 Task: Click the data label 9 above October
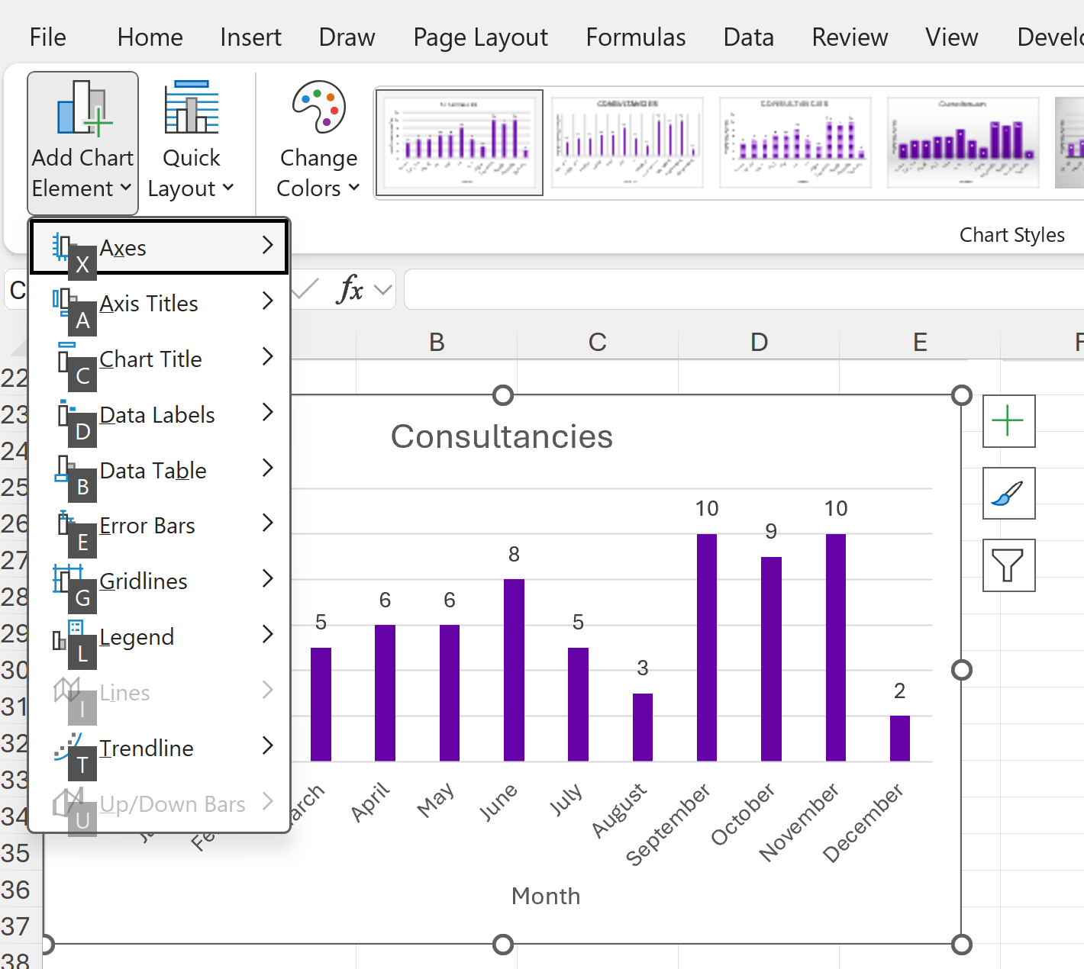pyautogui.click(x=771, y=531)
